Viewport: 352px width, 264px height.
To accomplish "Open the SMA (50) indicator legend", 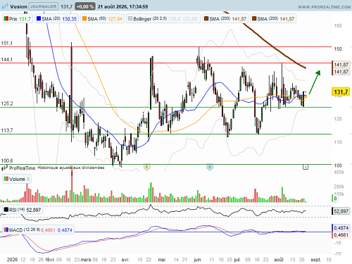I will coord(102,19).
